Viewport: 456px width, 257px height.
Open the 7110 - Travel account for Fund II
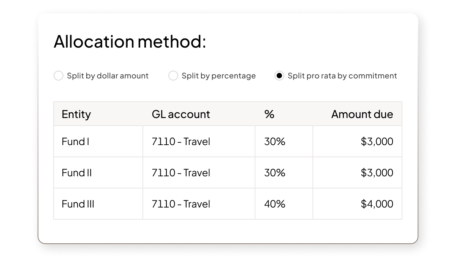point(182,172)
